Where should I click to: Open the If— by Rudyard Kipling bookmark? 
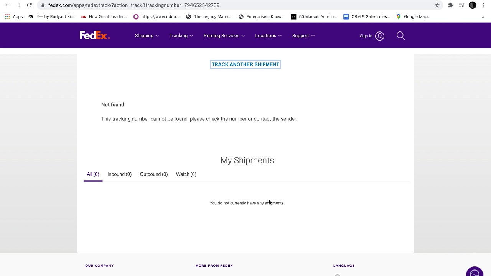click(51, 16)
